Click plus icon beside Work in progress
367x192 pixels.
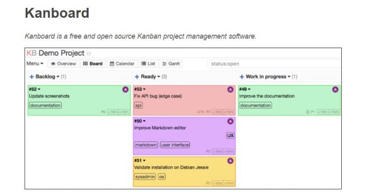click(x=242, y=76)
